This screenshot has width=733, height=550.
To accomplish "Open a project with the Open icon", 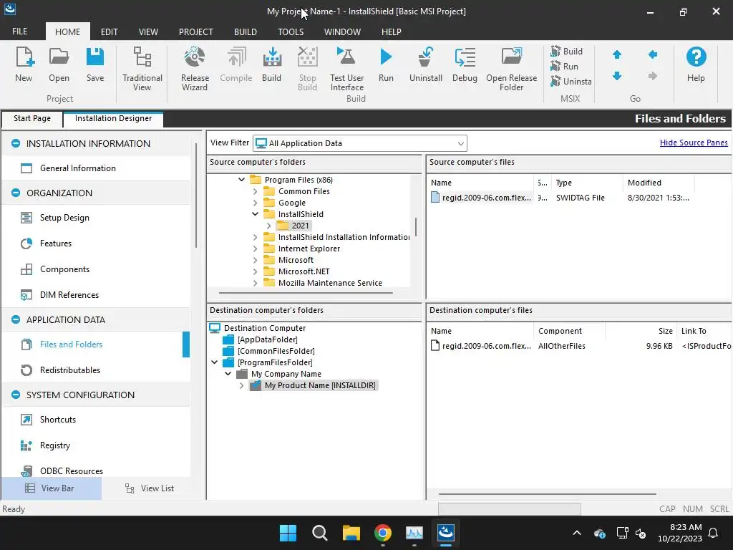I will (59, 64).
